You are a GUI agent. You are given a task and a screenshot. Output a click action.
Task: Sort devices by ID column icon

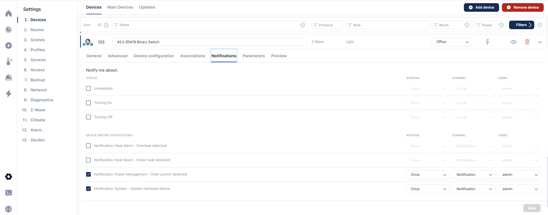pos(106,25)
